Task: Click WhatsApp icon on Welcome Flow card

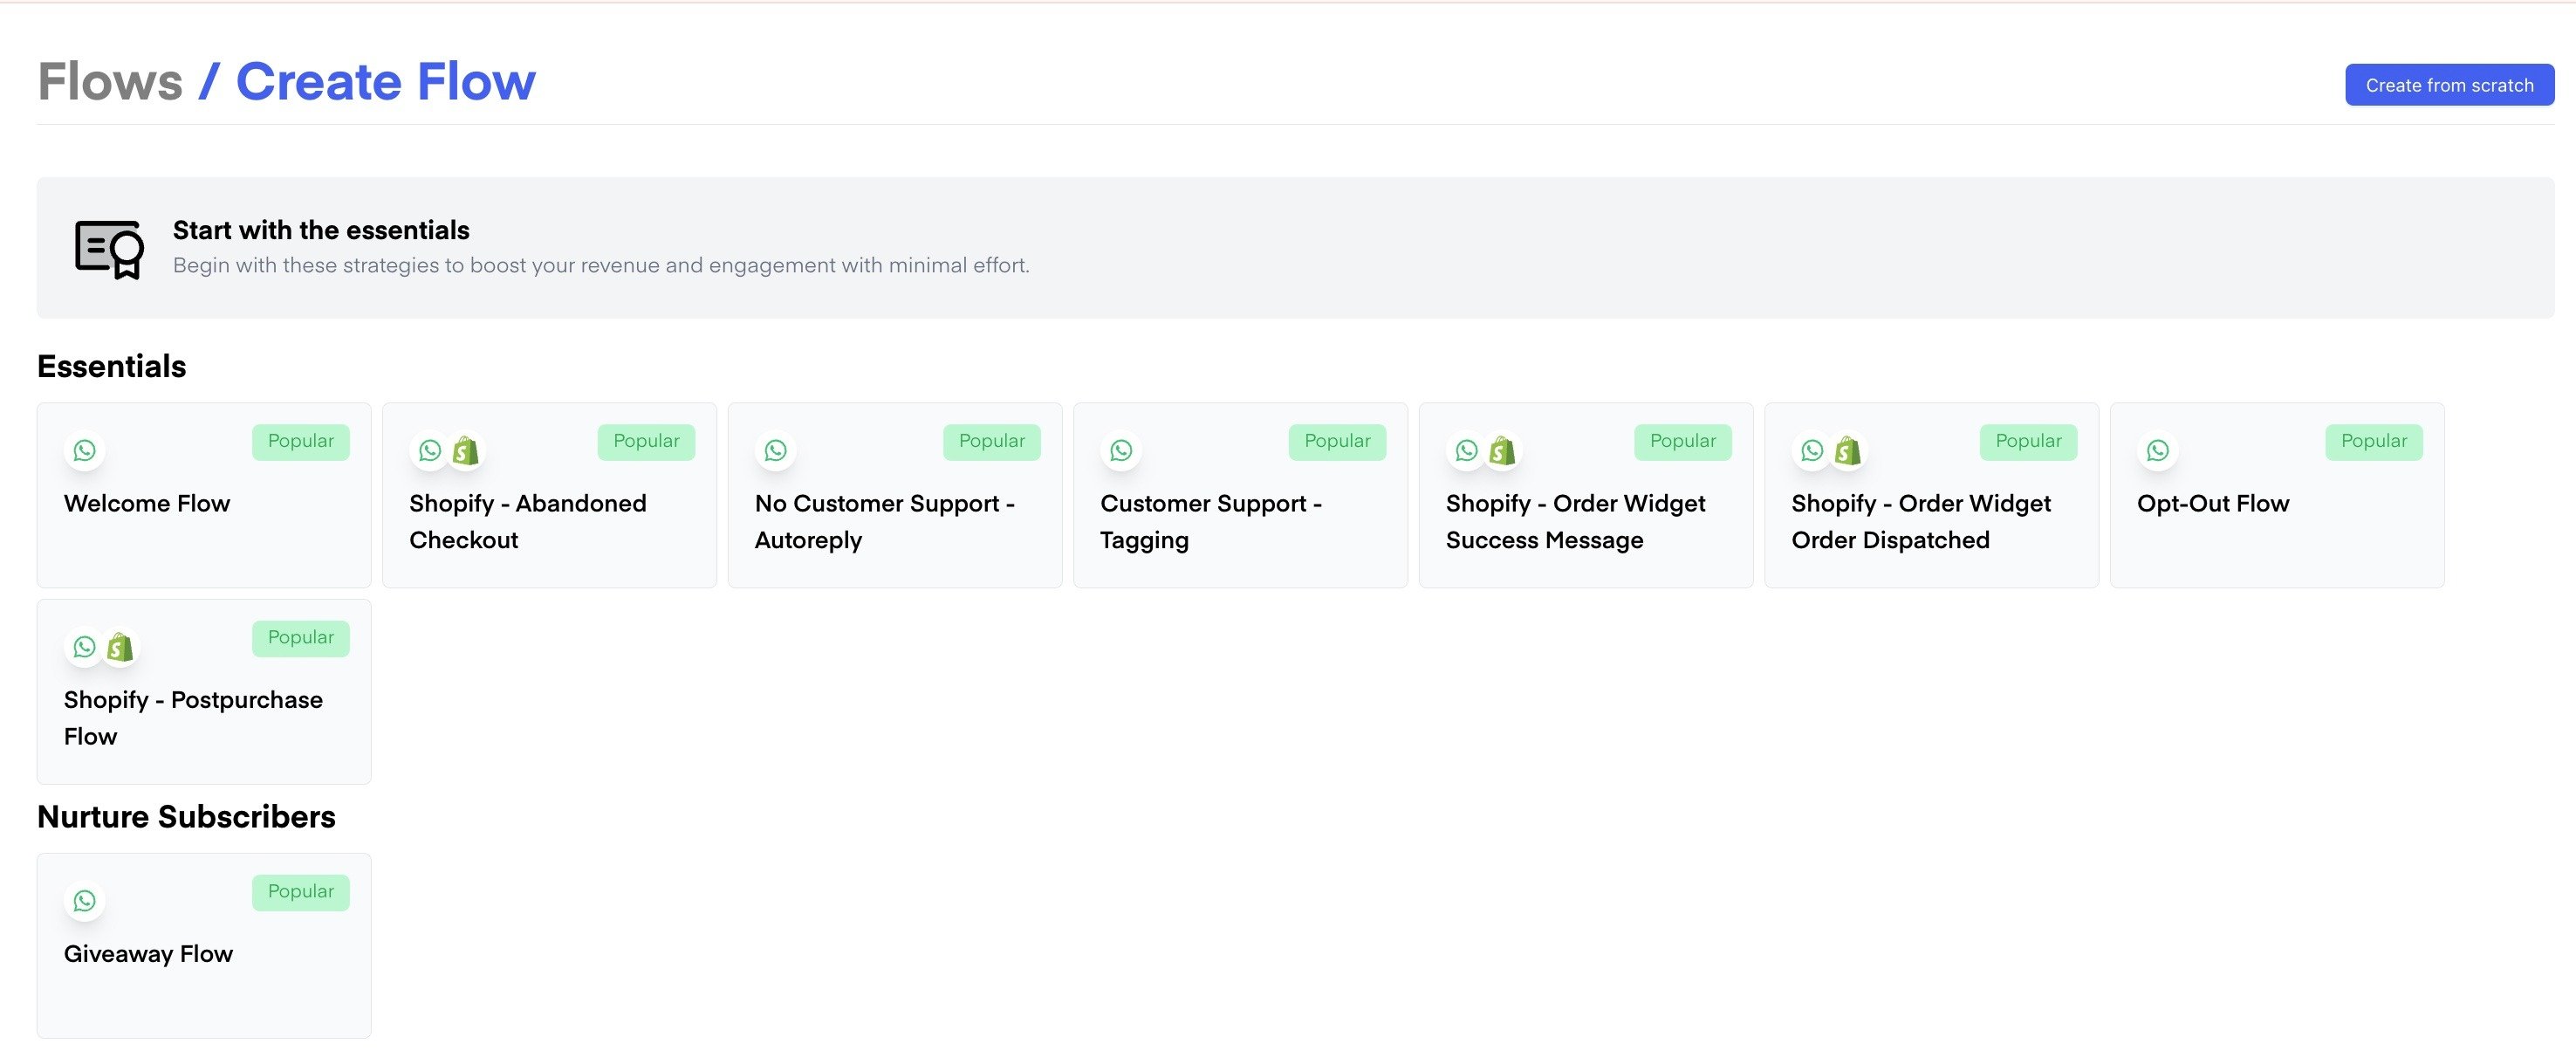Action: [85, 451]
